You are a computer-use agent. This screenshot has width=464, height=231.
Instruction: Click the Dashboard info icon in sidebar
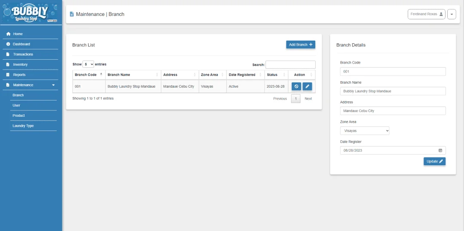pos(8,44)
